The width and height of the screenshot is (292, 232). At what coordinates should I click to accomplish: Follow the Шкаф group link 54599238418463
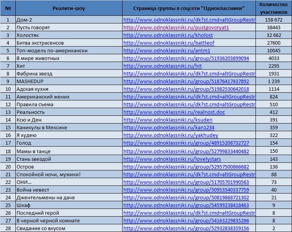[x=186, y=205]
